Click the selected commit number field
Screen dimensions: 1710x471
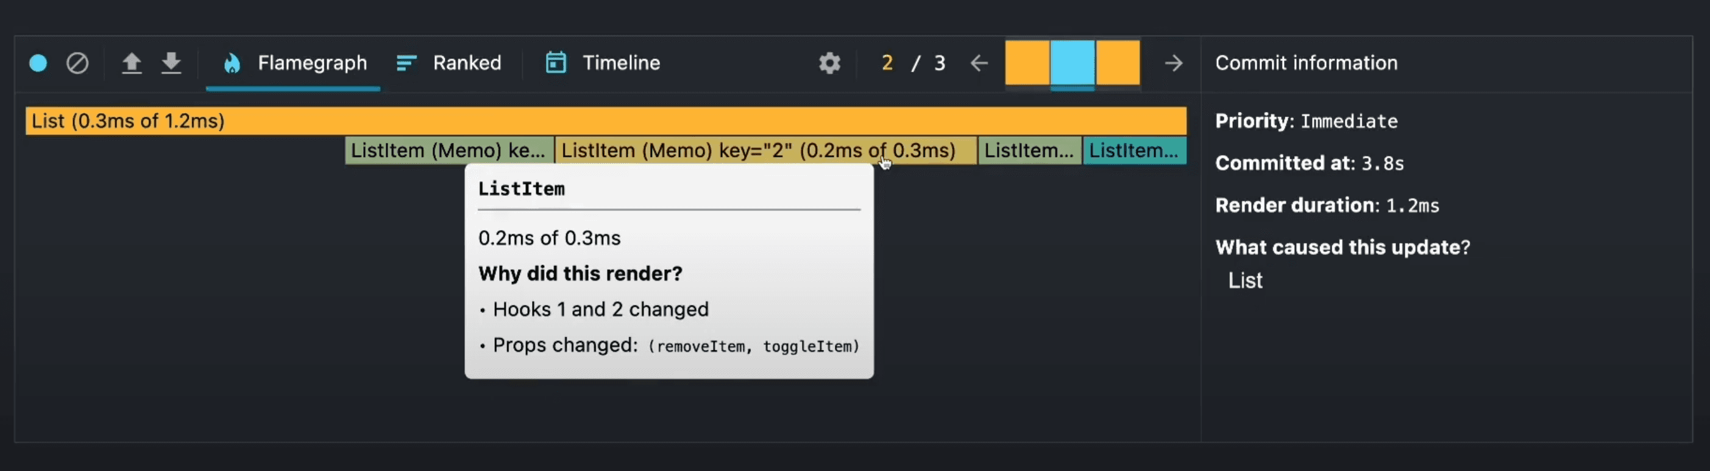click(887, 63)
